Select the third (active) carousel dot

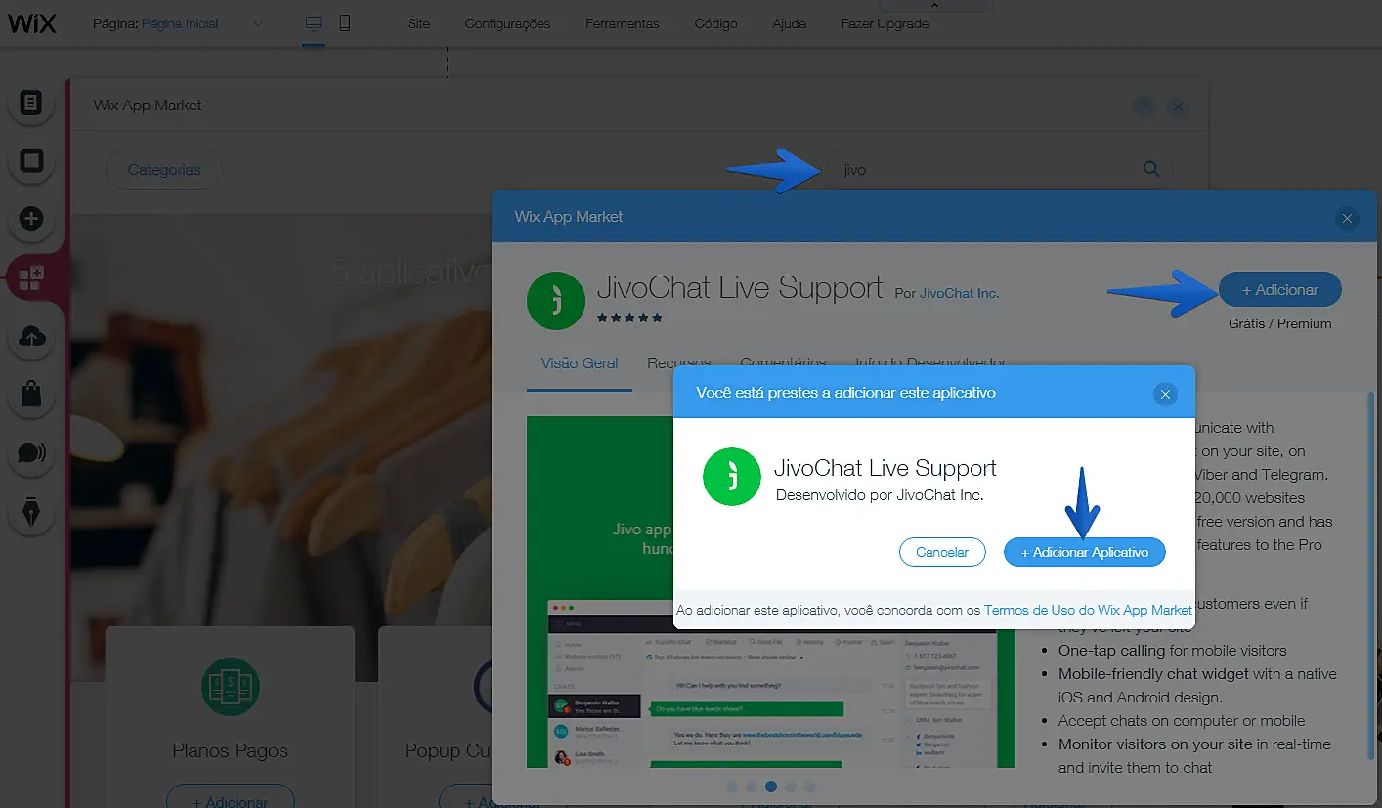click(771, 786)
